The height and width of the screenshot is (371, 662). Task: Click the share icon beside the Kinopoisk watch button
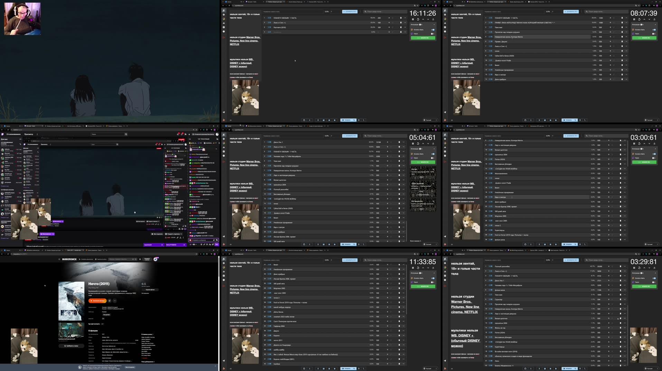coord(110,301)
